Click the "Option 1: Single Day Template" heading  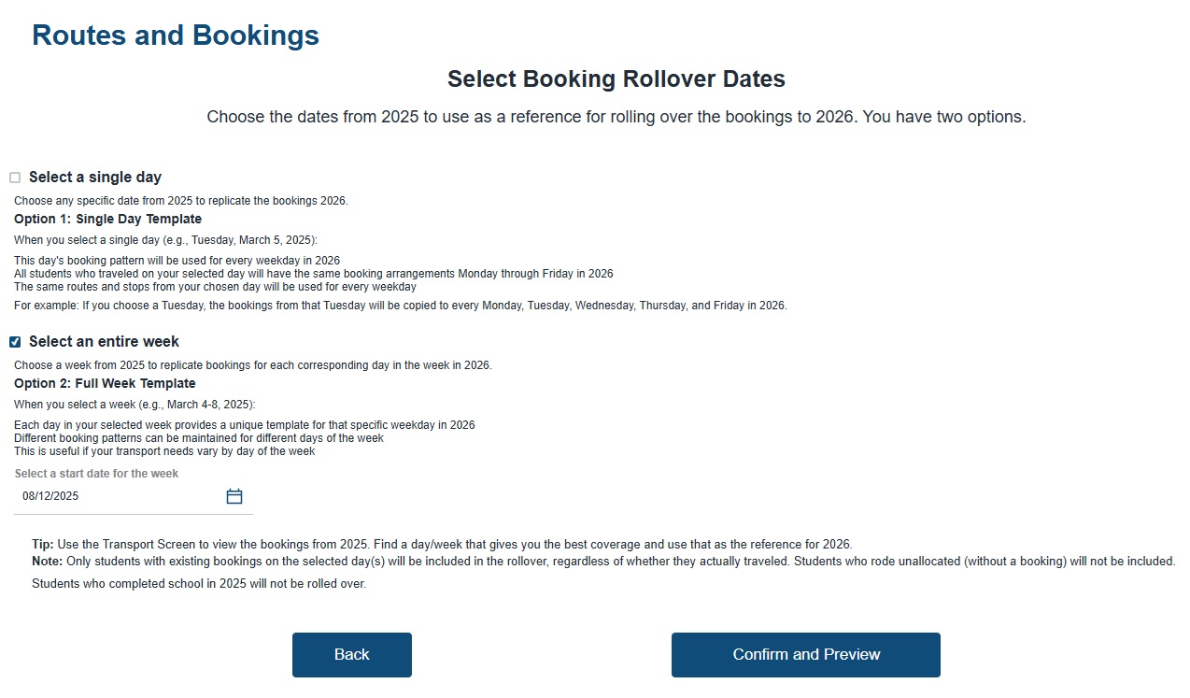click(107, 220)
